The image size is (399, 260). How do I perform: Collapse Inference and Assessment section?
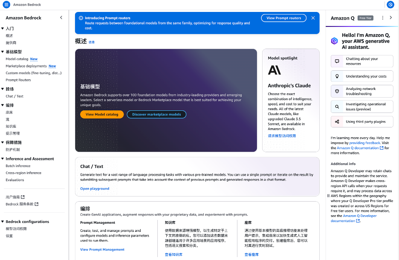[3, 159]
